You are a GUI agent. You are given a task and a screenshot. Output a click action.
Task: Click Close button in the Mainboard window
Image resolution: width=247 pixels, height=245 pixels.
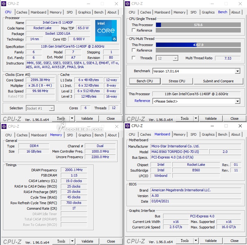tap(234, 241)
